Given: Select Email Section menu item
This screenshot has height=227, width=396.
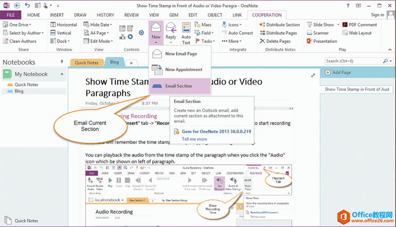Looking at the screenshot, I should tap(180, 86).
